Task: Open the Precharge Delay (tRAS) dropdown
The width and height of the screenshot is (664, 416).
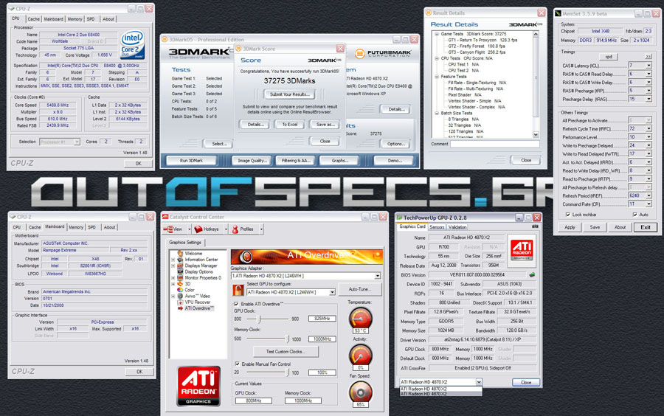Action: coord(649,99)
